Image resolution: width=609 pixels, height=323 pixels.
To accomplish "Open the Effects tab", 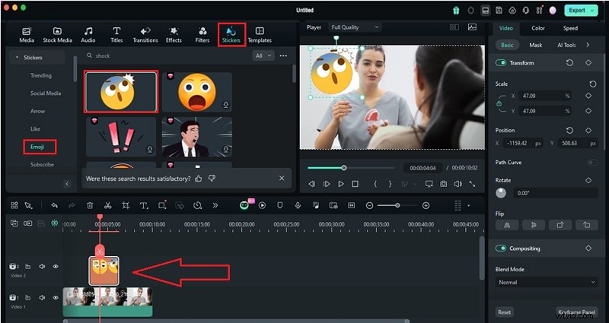I will [x=174, y=35].
